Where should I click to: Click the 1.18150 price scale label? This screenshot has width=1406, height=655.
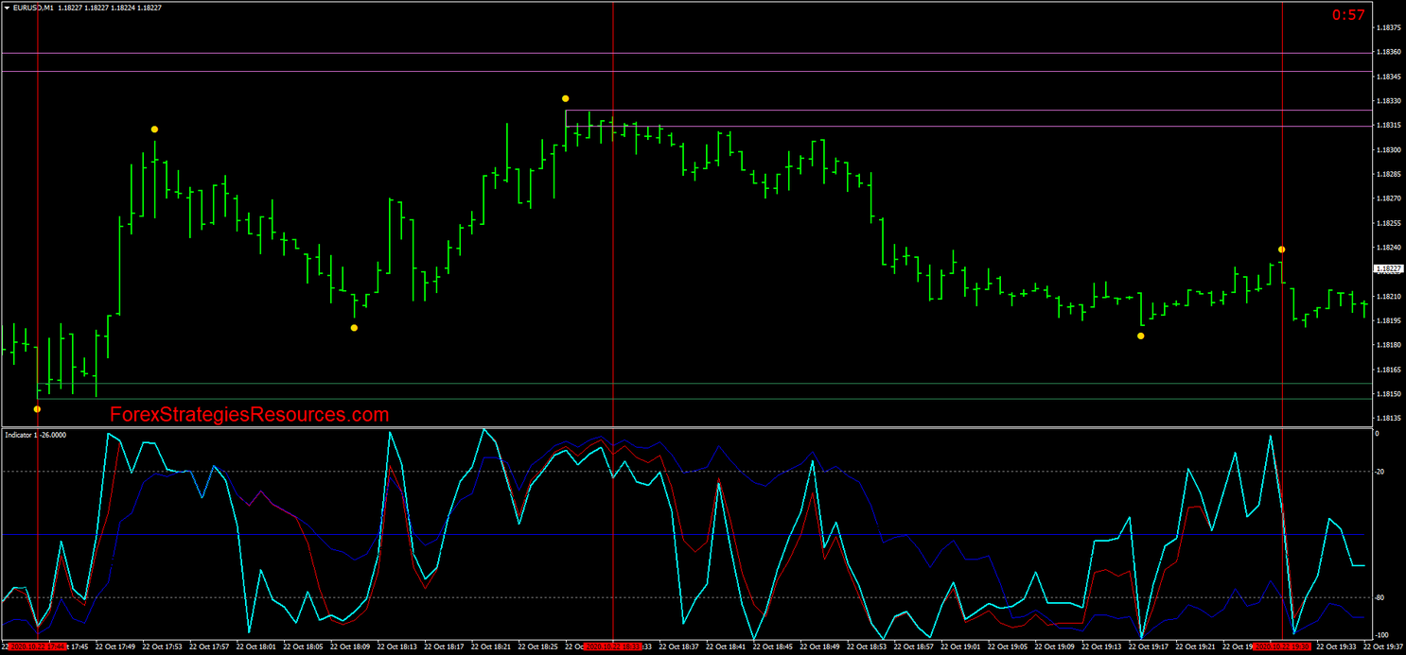tap(1389, 395)
